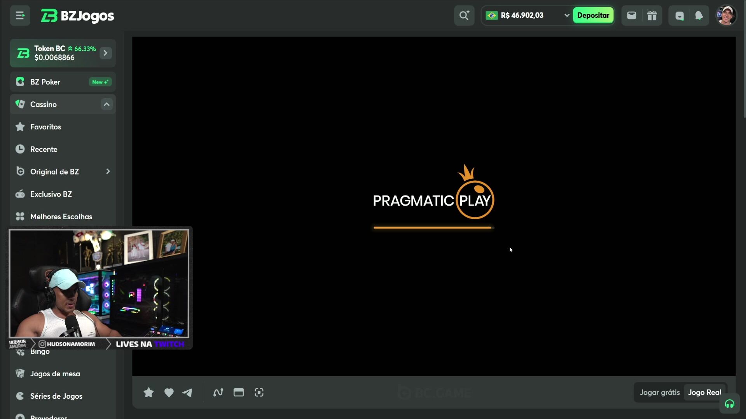Open Melhores Escolhas category
Viewport: 746px width, 419px height.
[63, 216]
